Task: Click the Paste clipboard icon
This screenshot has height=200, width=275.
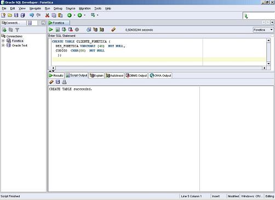Action: click(60, 15)
